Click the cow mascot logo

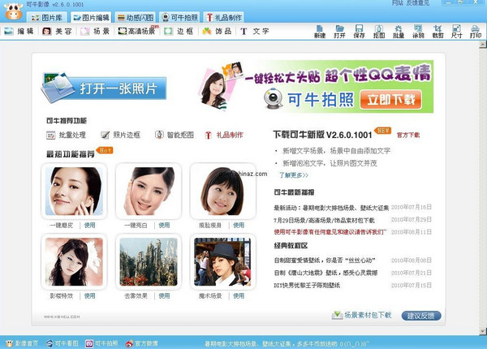click(13, 11)
